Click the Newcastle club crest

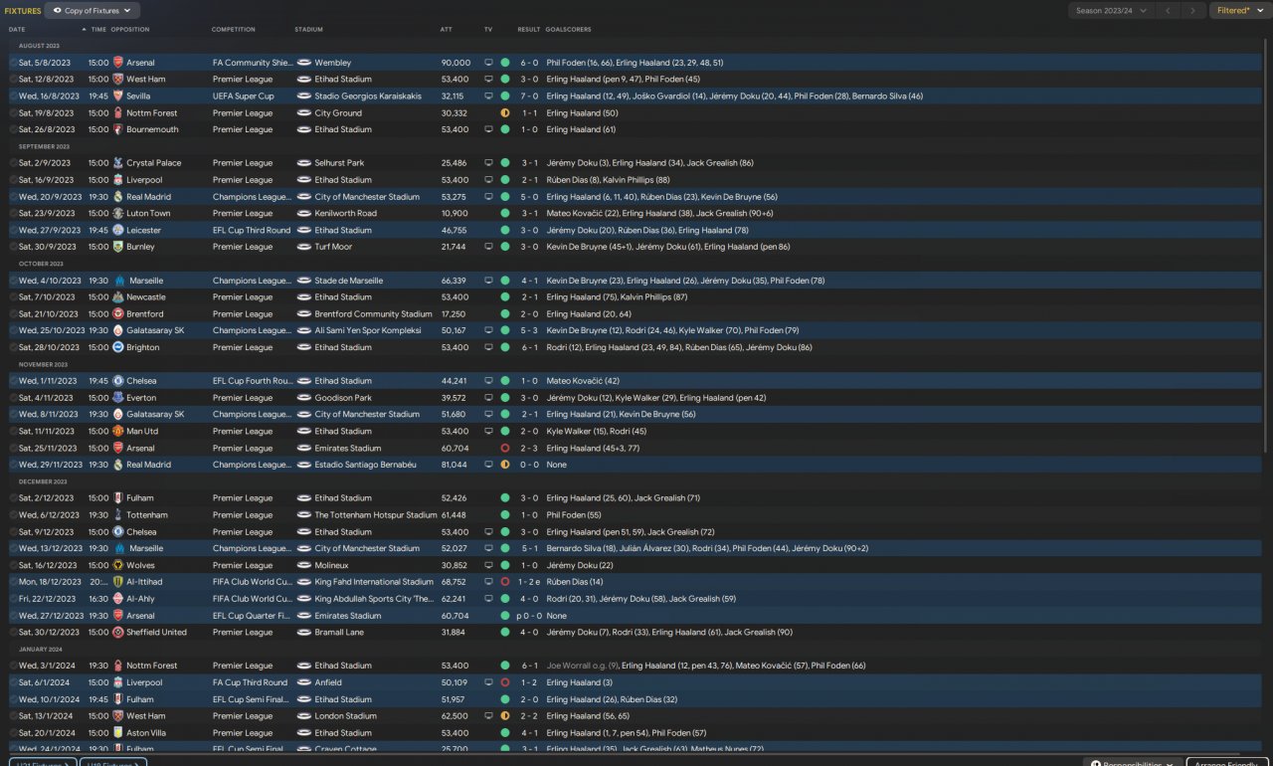pyautogui.click(x=118, y=297)
